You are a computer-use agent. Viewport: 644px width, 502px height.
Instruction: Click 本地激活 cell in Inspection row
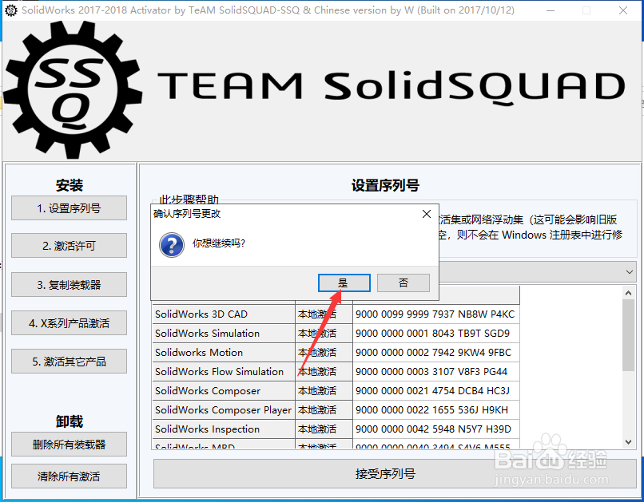(324, 429)
